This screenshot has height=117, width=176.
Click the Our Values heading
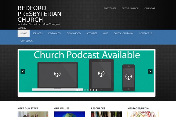point(62,109)
